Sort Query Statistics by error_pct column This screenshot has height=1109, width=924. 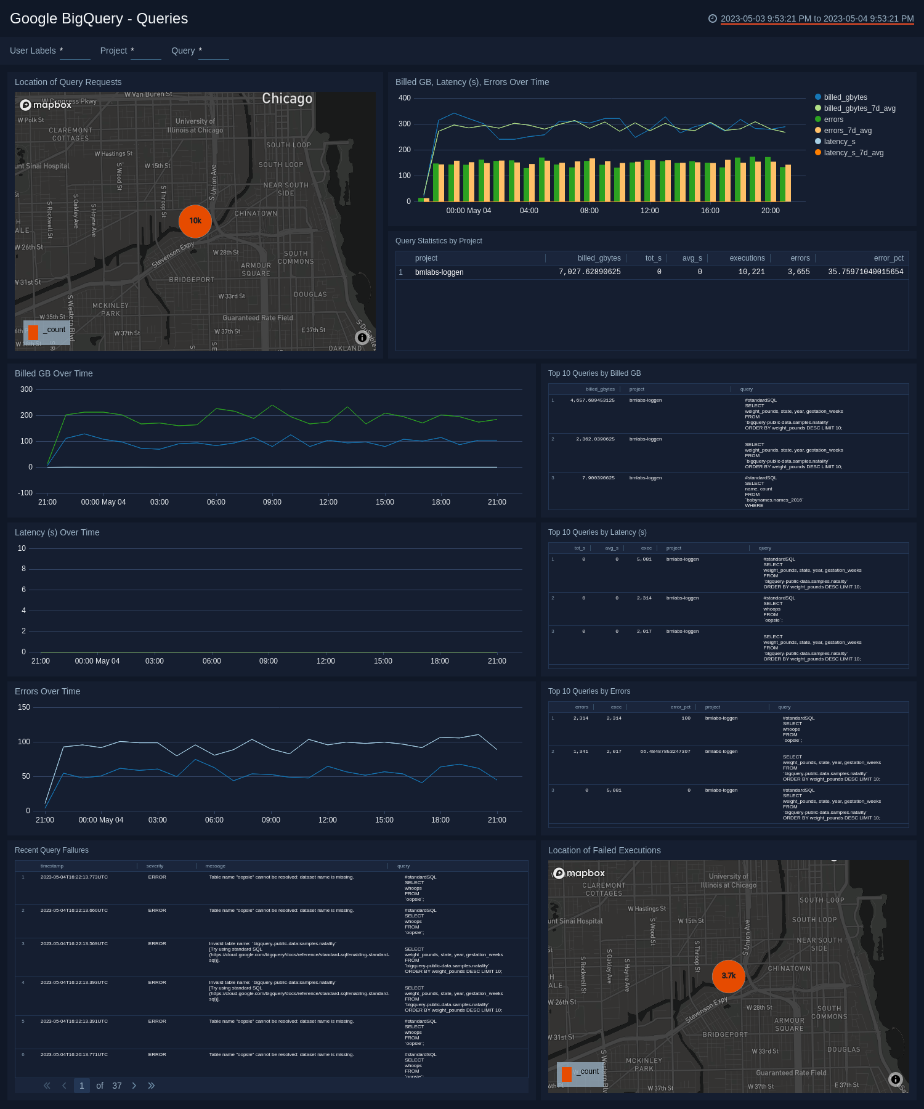[888, 258]
